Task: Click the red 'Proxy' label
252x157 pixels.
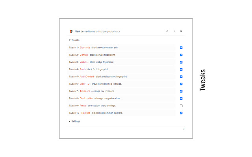Action: tap(83, 106)
